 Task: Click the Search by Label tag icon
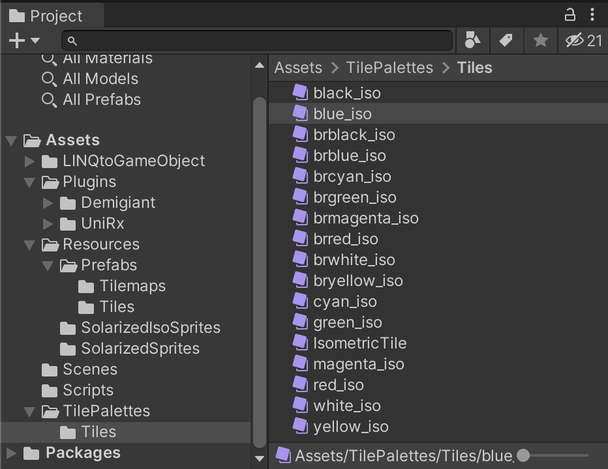pyautogui.click(x=506, y=40)
